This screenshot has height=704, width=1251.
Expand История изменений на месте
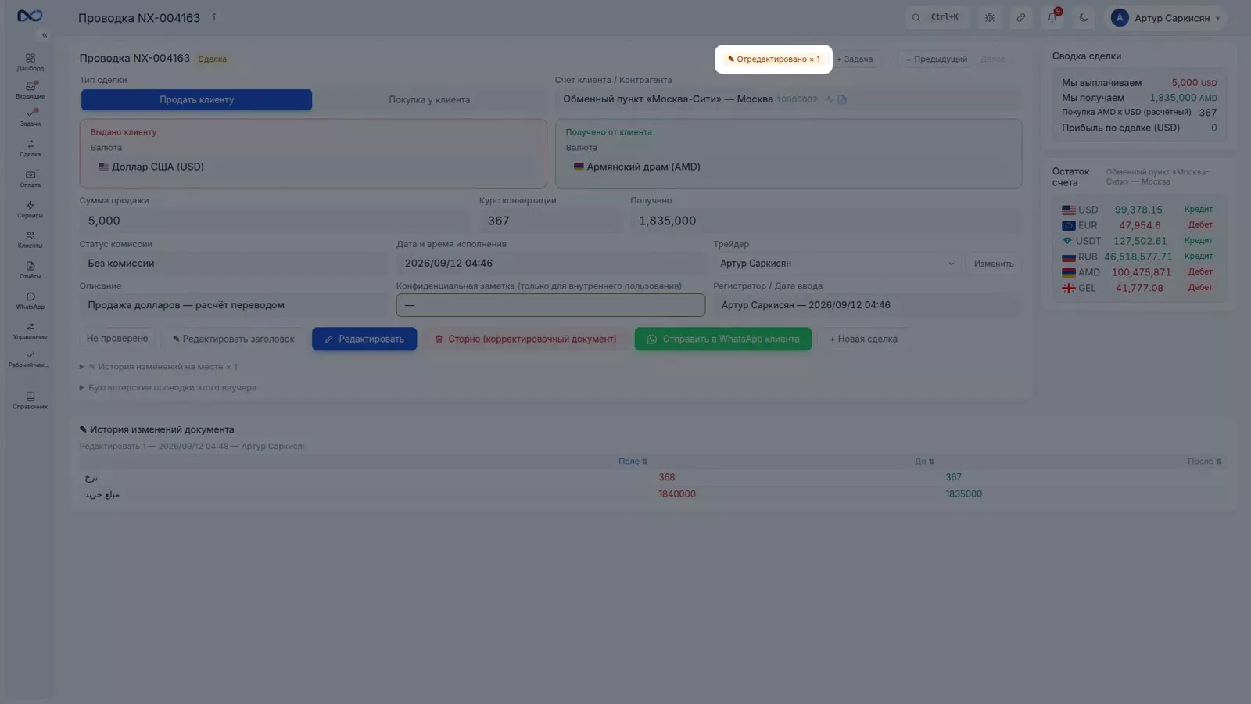click(159, 367)
